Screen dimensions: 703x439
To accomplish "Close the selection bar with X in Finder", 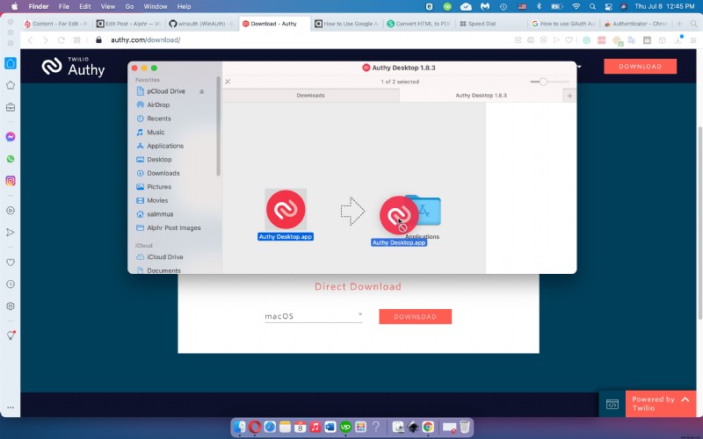I will tap(228, 82).
